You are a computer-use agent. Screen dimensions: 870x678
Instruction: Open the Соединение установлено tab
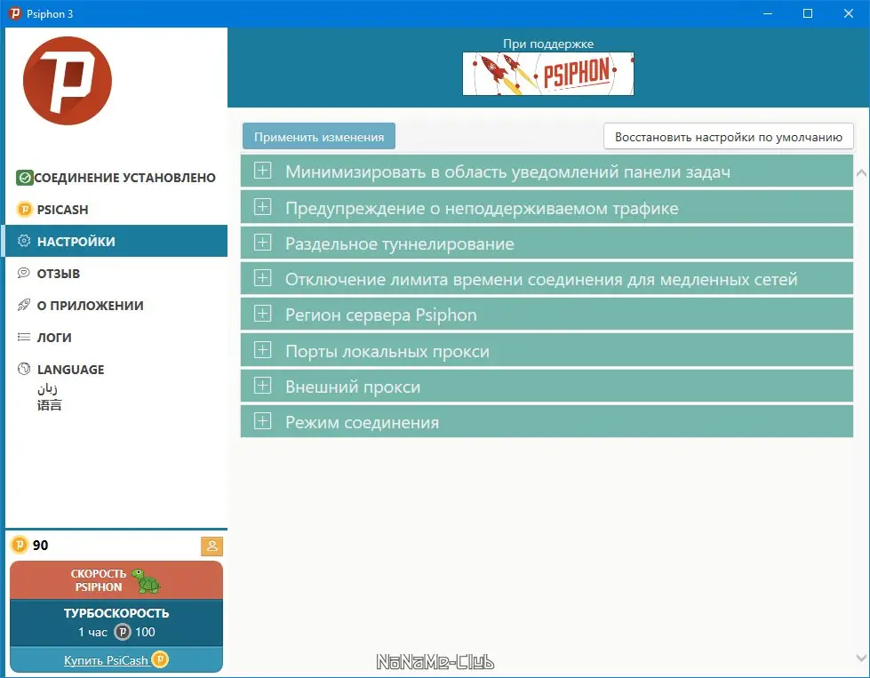click(x=116, y=178)
